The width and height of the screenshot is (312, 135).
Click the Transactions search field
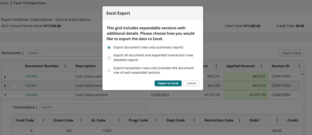tap(92, 107)
